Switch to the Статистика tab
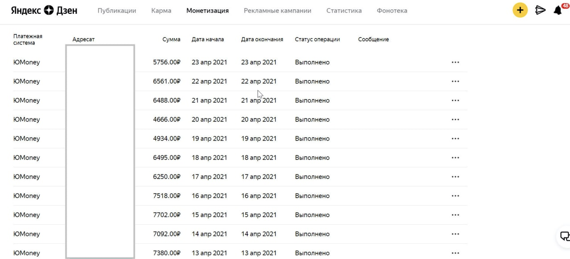 point(344,11)
